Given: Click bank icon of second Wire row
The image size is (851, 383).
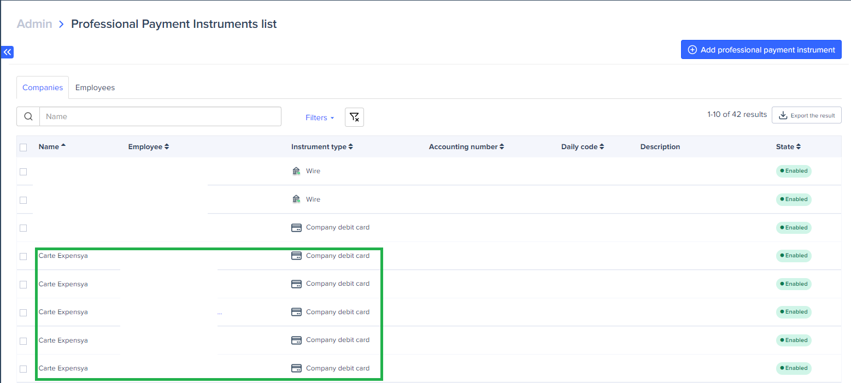Looking at the screenshot, I should pos(296,199).
